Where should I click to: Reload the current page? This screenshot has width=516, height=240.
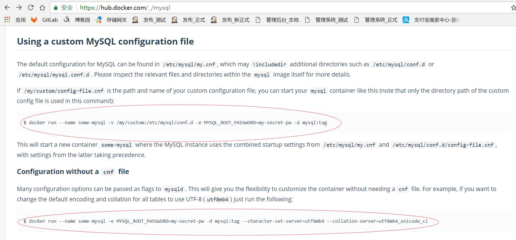(x=31, y=8)
